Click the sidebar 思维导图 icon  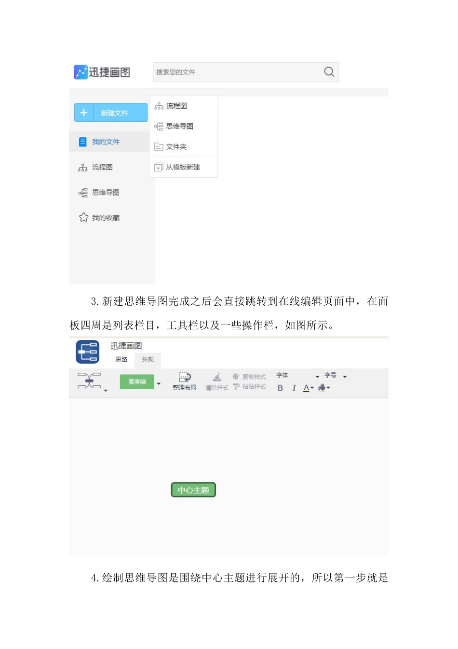[x=83, y=193]
